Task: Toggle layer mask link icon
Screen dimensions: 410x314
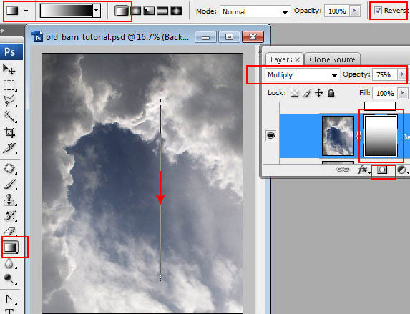Action: [359, 136]
